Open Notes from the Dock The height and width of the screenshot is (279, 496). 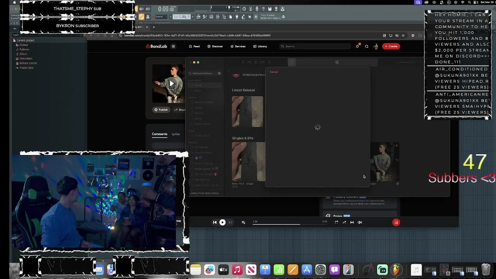click(x=195, y=270)
